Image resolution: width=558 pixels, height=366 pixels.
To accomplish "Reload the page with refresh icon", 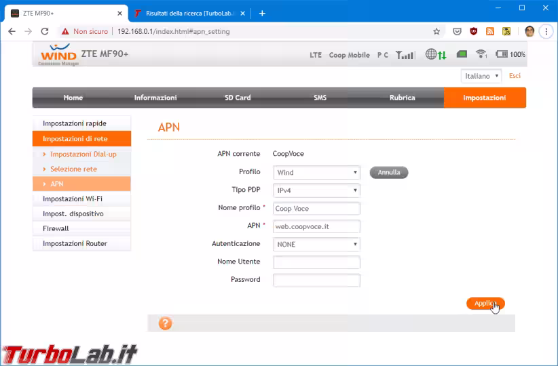I will point(45,31).
